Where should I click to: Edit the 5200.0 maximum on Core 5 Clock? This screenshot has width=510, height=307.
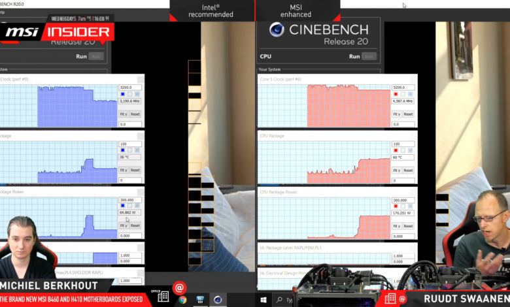coord(403,88)
